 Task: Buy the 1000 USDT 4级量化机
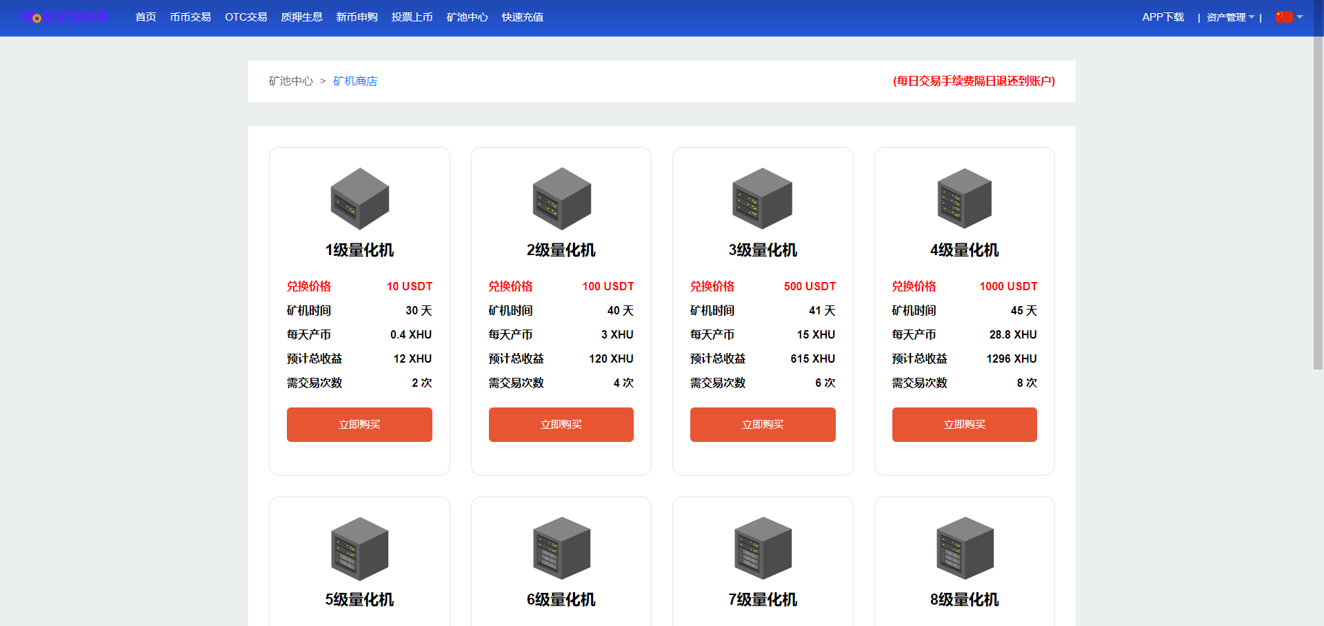964,425
